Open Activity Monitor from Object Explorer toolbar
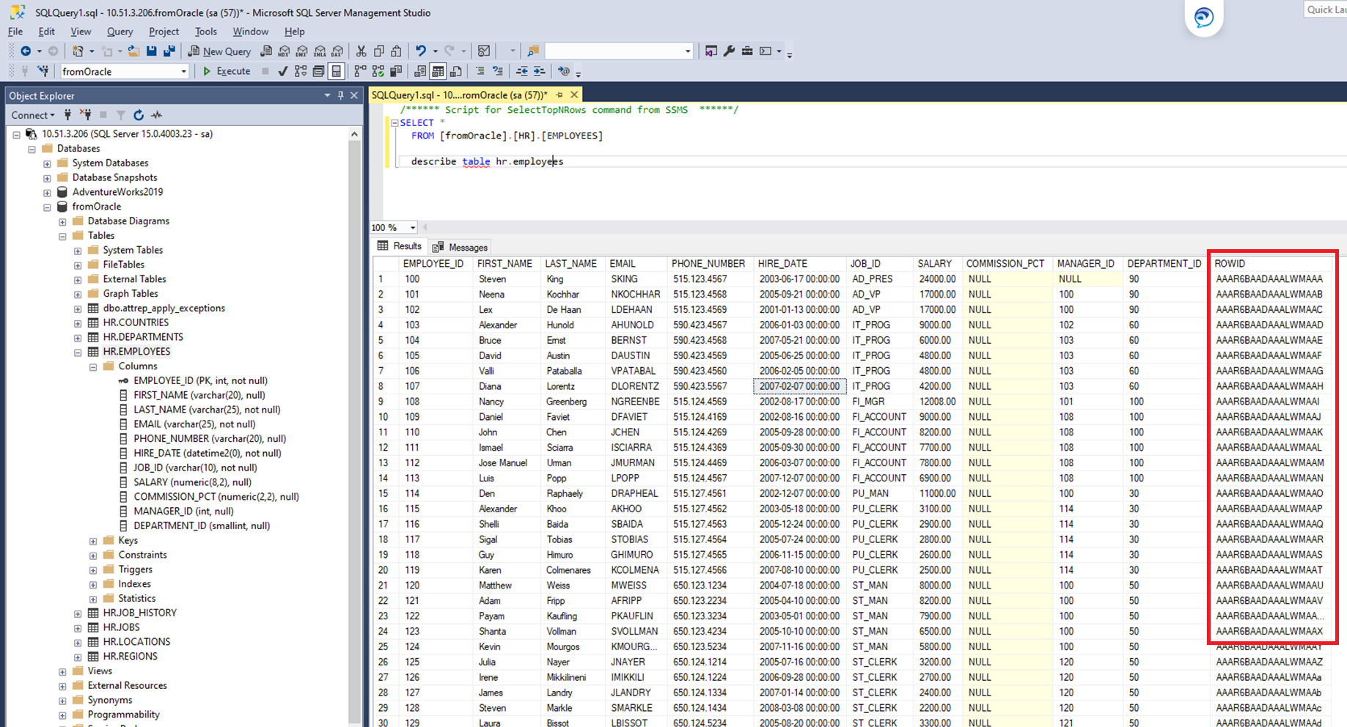This screenshot has width=1347, height=727. pyautogui.click(x=156, y=115)
